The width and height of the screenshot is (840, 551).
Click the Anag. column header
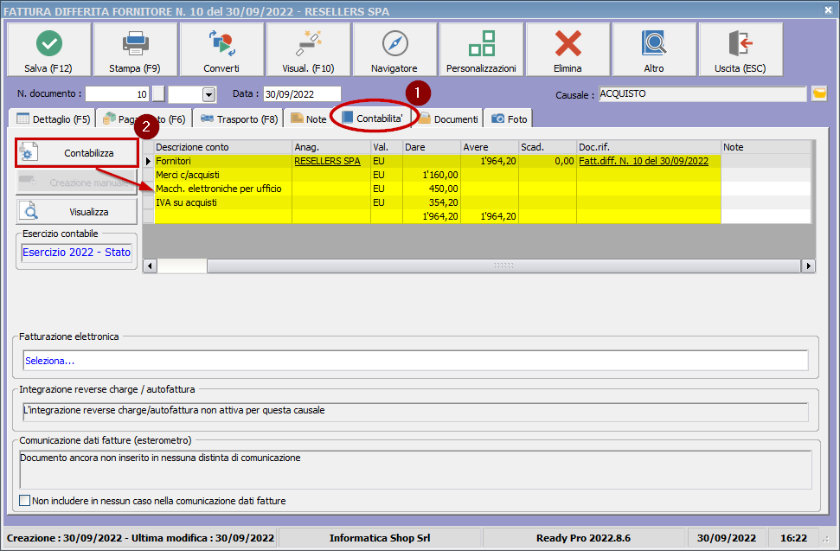coord(331,147)
